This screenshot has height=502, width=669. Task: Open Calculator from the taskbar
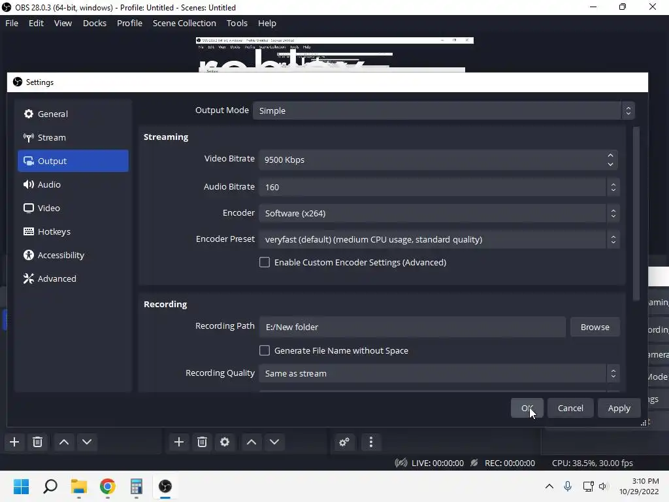pyautogui.click(x=137, y=486)
